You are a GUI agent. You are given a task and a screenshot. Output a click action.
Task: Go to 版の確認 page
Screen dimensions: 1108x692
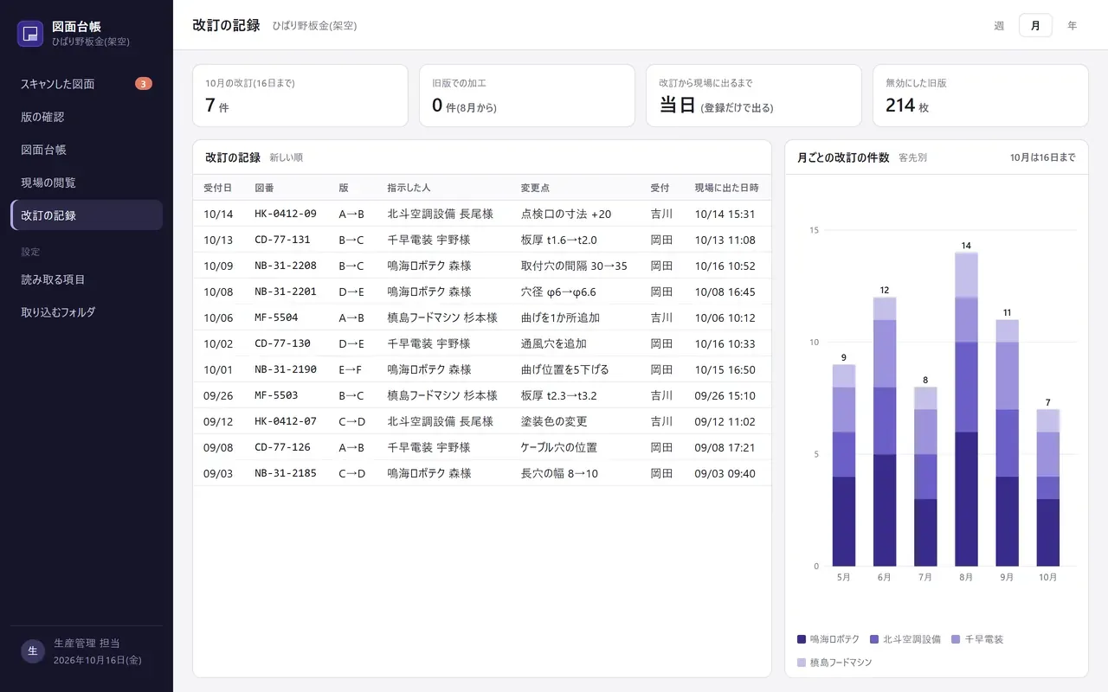point(87,117)
